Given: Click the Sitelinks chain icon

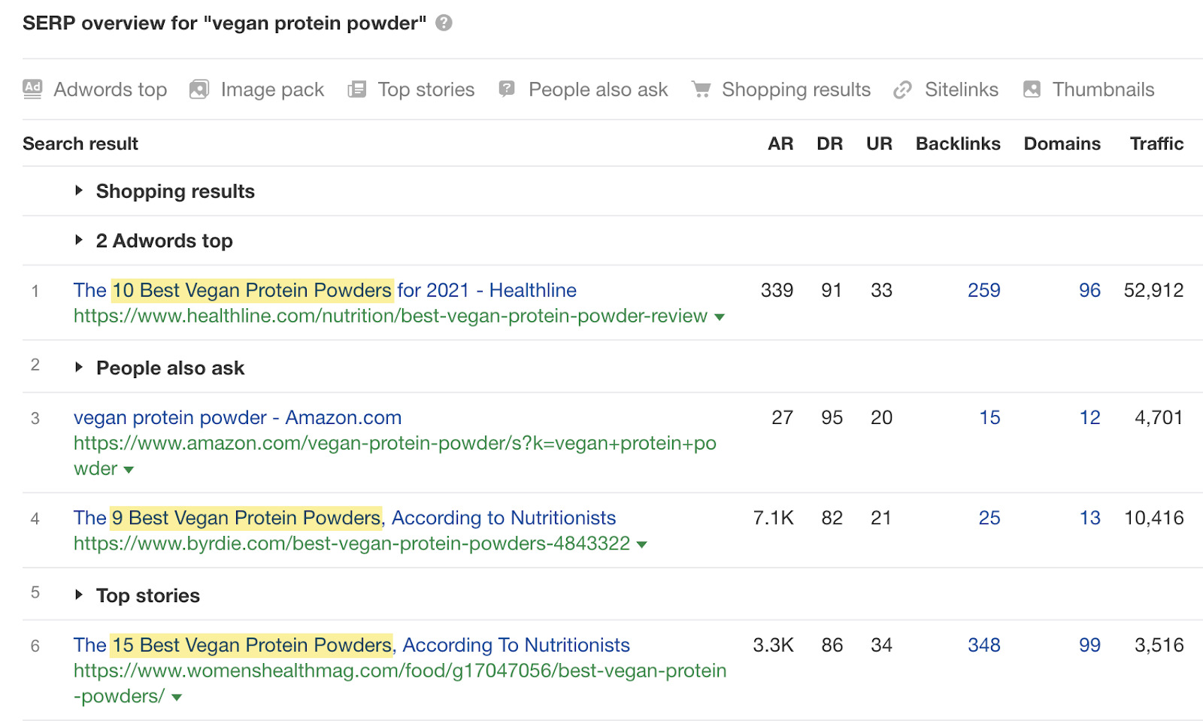Looking at the screenshot, I should (x=902, y=90).
